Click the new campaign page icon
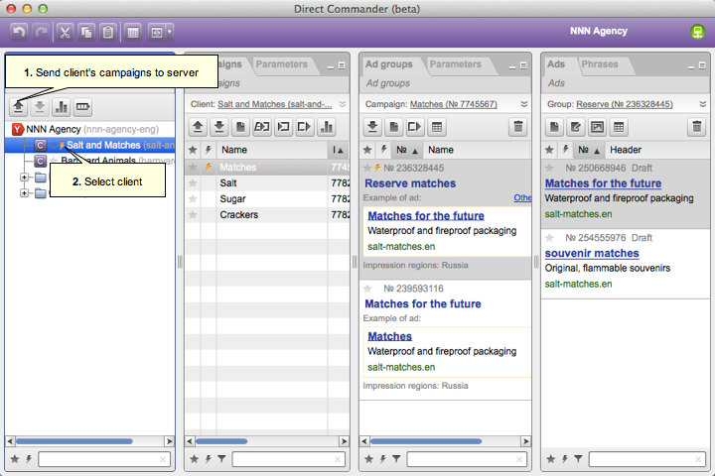Viewport: 715px width, 476px height. coord(240,127)
